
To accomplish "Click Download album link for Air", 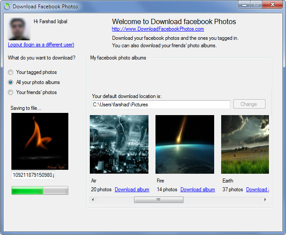I will (132, 189).
